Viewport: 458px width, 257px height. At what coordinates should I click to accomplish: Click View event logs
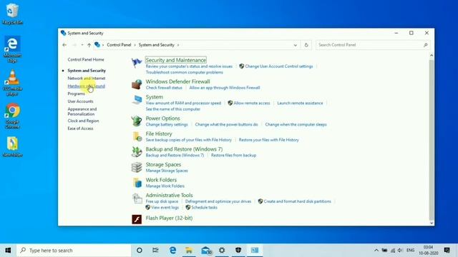(x=165, y=208)
